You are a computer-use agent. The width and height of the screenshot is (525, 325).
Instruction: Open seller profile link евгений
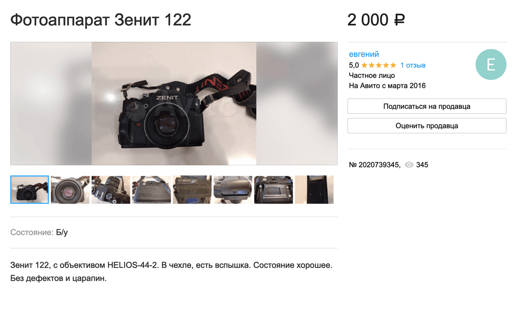tap(364, 54)
